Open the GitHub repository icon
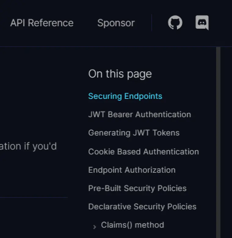Viewport: 232px width, 238px height. (x=175, y=23)
